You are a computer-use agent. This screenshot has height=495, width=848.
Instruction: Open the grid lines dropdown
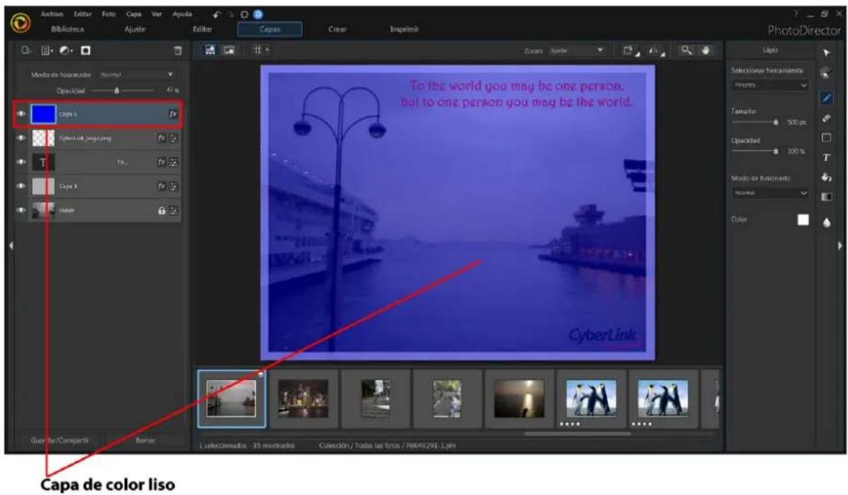pos(262,51)
